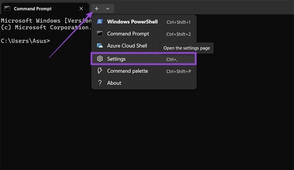Image resolution: width=294 pixels, height=170 pixels.
Task: Open the Settings menu item
Action: pos(116,59)
